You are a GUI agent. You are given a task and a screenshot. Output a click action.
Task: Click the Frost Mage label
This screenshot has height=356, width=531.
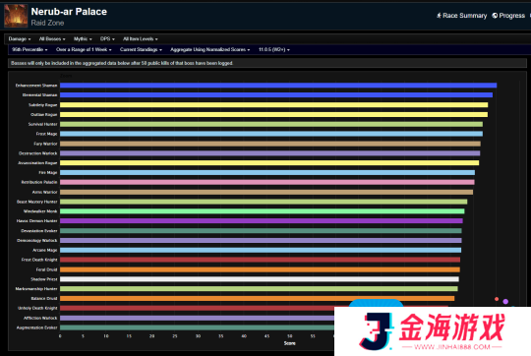pyautogui.click(x=47, y=134)
